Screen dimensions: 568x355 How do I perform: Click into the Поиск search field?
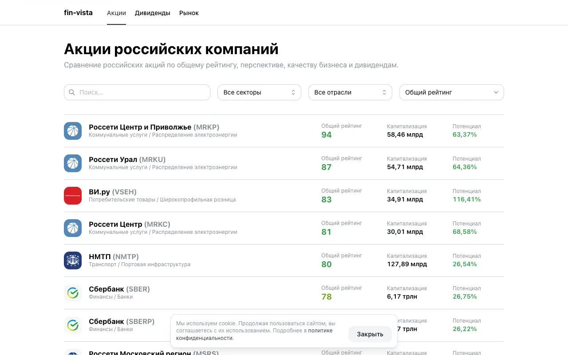(x=137, y=92)
